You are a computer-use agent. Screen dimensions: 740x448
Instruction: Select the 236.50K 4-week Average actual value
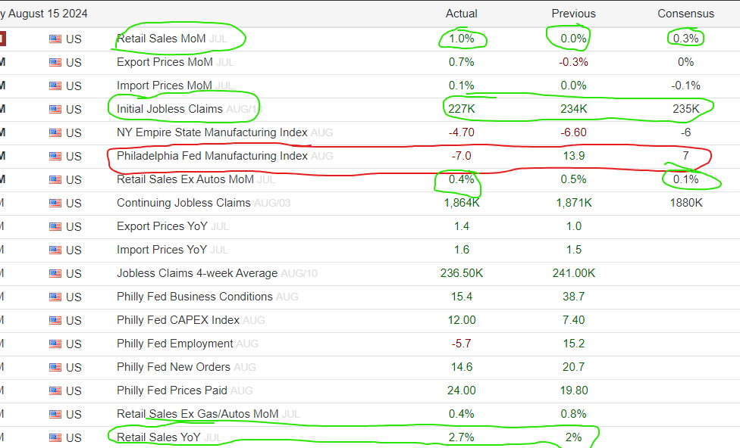[462, 273]
